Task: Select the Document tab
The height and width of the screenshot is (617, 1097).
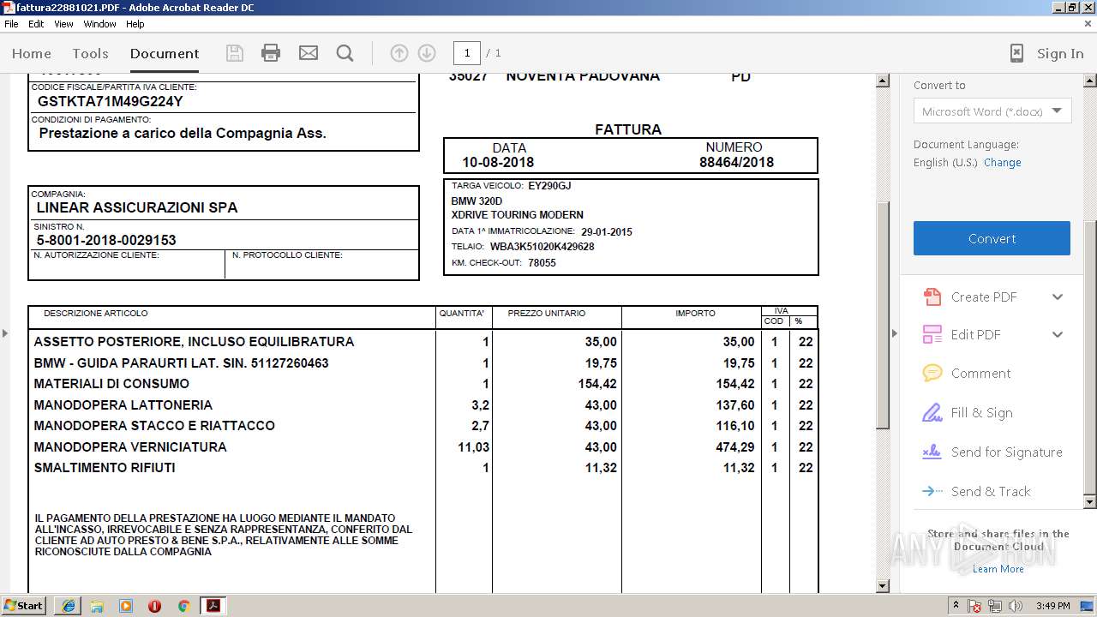Action: 165,53
